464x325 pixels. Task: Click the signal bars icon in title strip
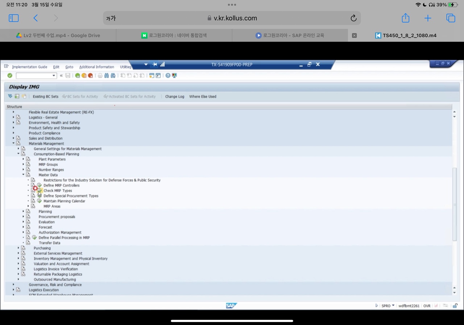162,64
